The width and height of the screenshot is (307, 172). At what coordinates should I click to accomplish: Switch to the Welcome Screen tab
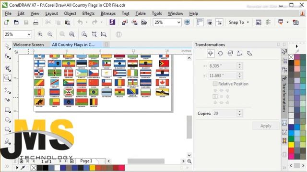[29, 44]
